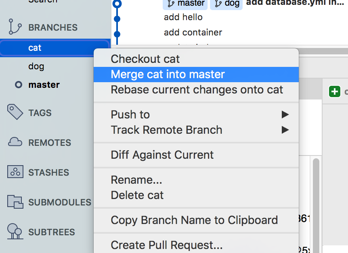Screen dimensions: 348x253
Task: Click the Subtrees section icon
Action: point(15,232)
